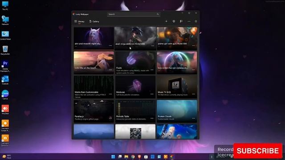Click the AnyDesk desktop icon
This screenshot has height=160, width=285.
click(x=5, y=110)
